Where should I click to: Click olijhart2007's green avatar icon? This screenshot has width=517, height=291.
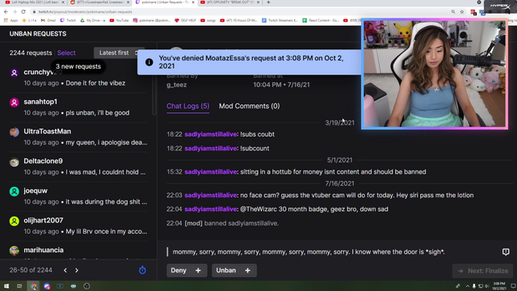[x=15, y=221]
